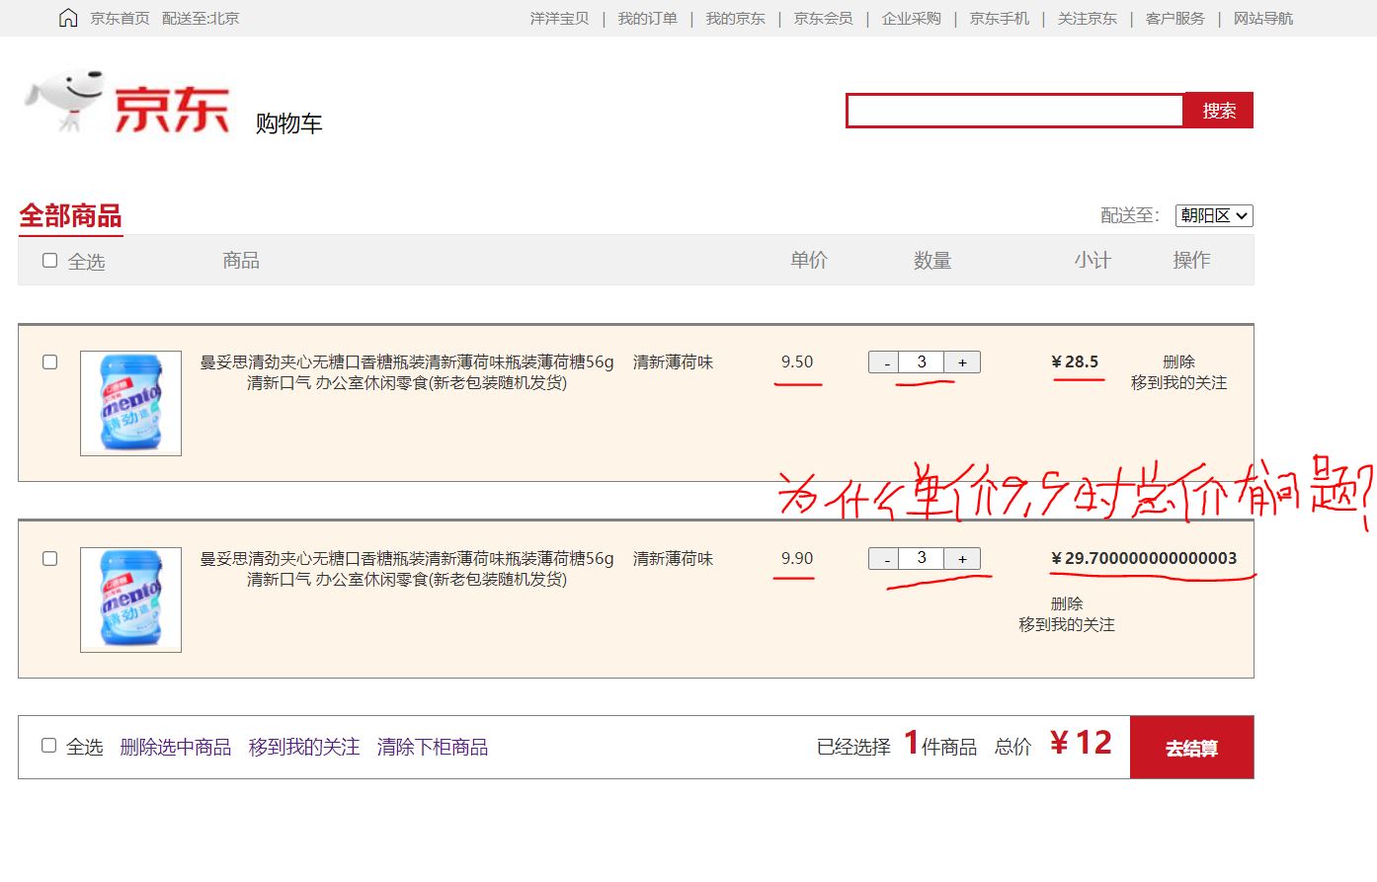Image resolution: width=1377 pixels, height=882 pixels.
Task: Check the item priced 9.50
Action: point(49,362)
